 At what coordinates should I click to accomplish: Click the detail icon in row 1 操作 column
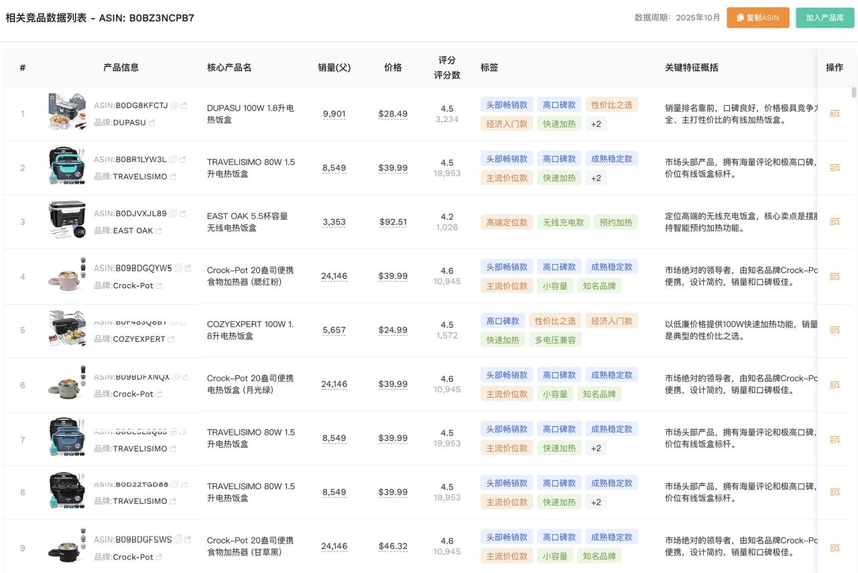click(x=834, y=114)
